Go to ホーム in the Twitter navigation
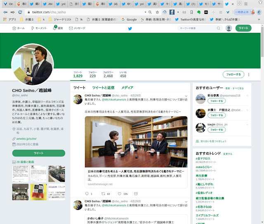Image resolution: width=264 pixels, height=224 pixels. click(19, 28)
